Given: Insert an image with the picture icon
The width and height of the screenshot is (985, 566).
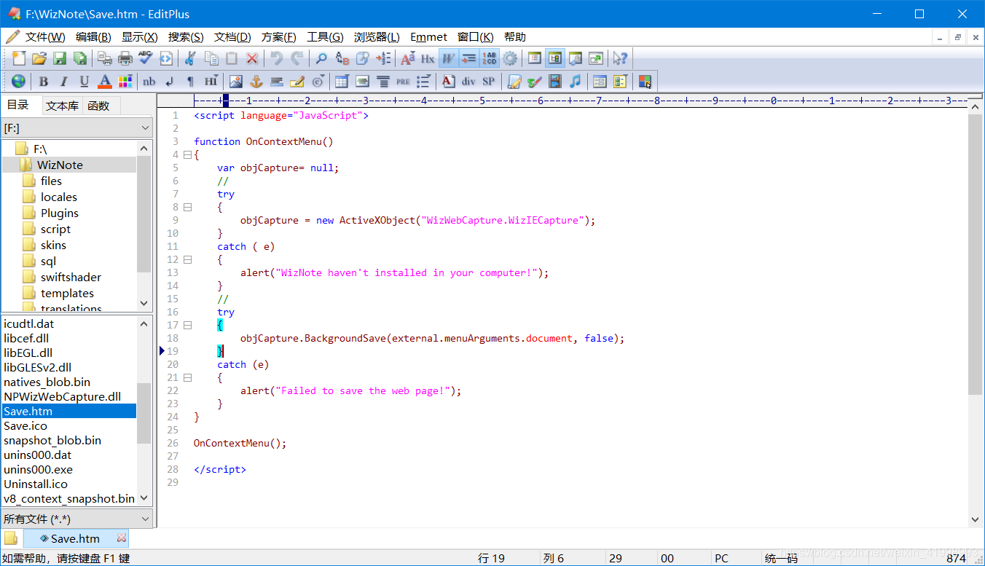Looking at the screenshot, I should click(x=236, y=81).
